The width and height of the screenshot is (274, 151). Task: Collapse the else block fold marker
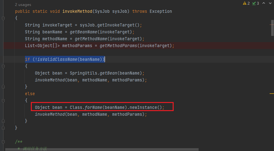pos(3,100)
